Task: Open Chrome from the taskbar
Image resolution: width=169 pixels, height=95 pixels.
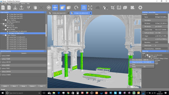Action: (68, 93)
